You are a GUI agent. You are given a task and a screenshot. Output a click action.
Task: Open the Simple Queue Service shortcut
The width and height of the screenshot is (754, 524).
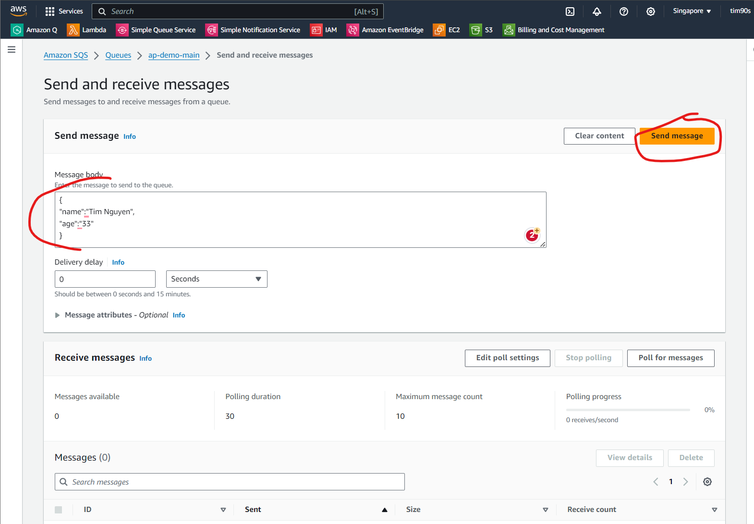click(156, 30)
